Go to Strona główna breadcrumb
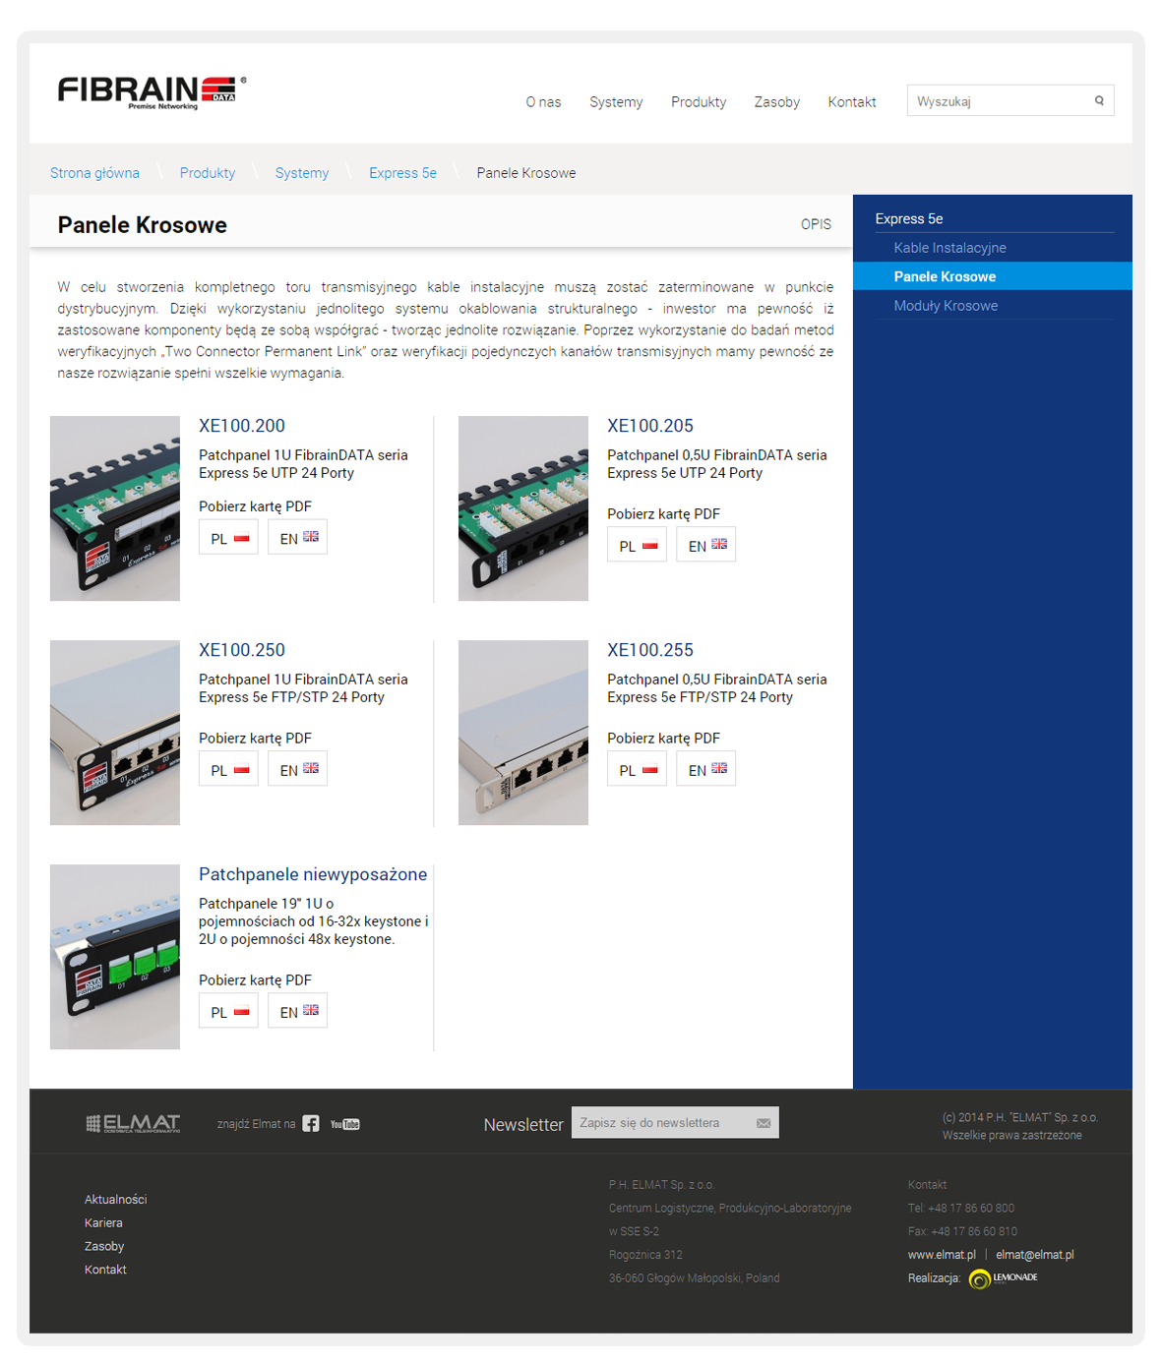Viewport: 1162px width, 1363px height. (94, 173)
